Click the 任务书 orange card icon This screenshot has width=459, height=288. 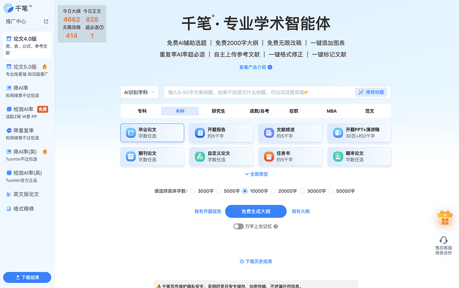269,156
